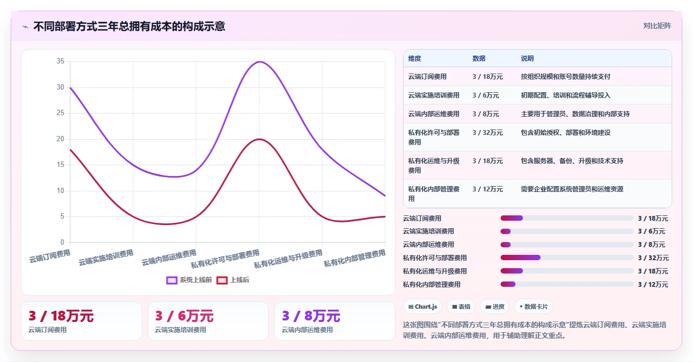Click 包含服务器、备份、升级和技术支持 description
Screen dimensions: 693x362
572,160
